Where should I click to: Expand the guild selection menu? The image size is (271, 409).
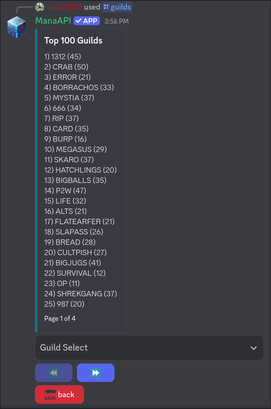point(149,348)
